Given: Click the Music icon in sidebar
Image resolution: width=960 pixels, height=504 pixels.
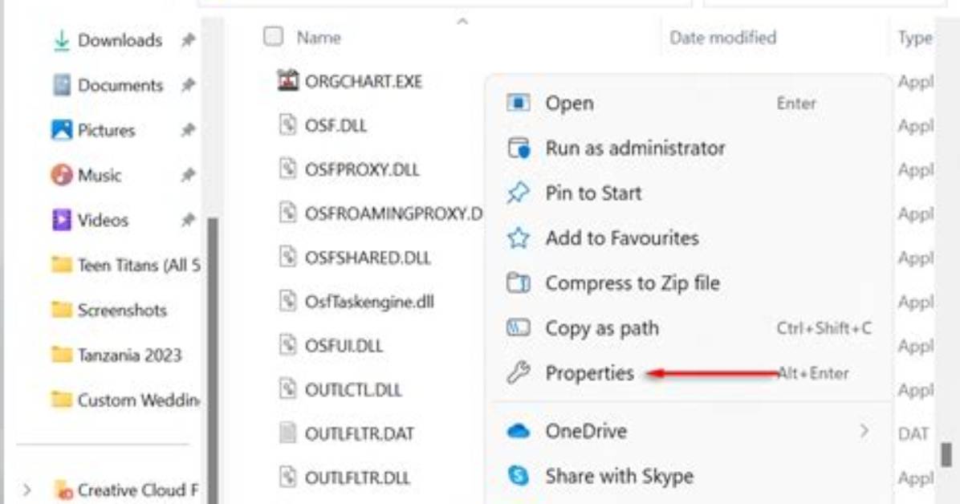Looking at the screenshot, I should (x=61, y=175).
